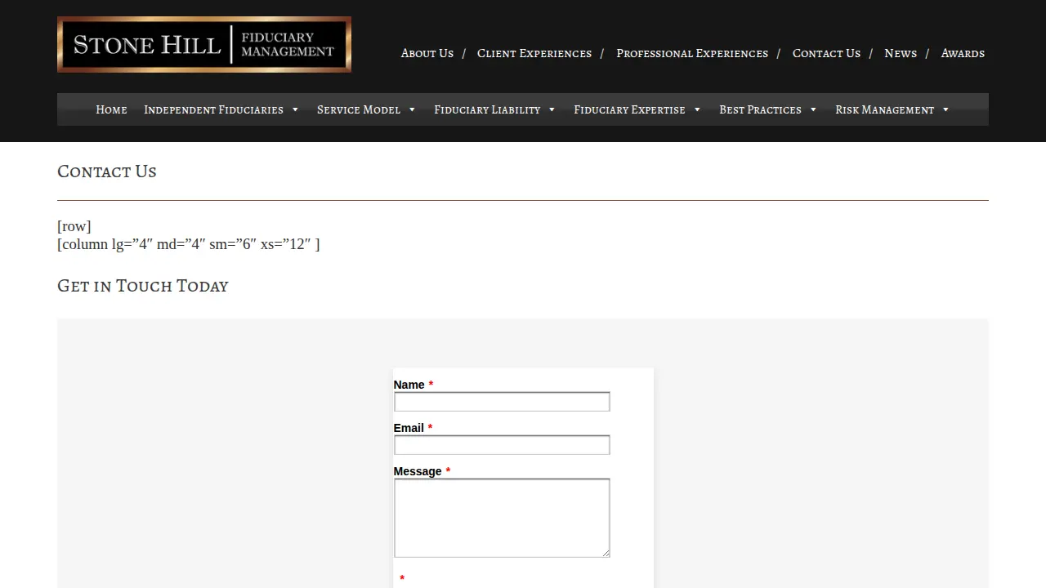Expand the Fiduciary Liability dropdown arrow
Screen dimensions: 1046x588
click(552, 109)
